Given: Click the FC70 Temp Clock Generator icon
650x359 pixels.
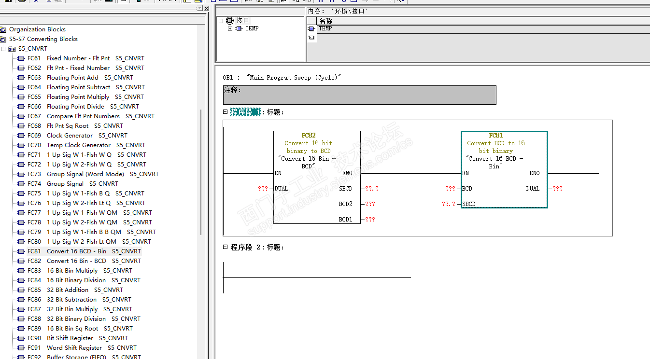Looking at the screenshot, I should (x=21, y=145).
